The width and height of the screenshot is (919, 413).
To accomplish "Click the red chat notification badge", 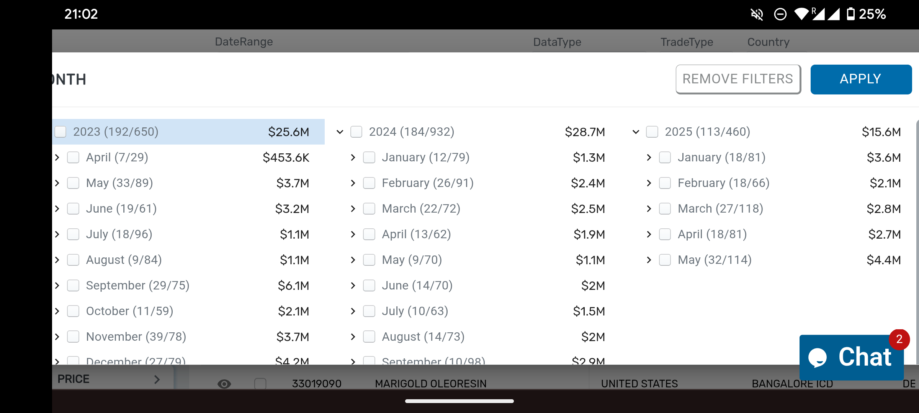I will click(x=899, y=339).
